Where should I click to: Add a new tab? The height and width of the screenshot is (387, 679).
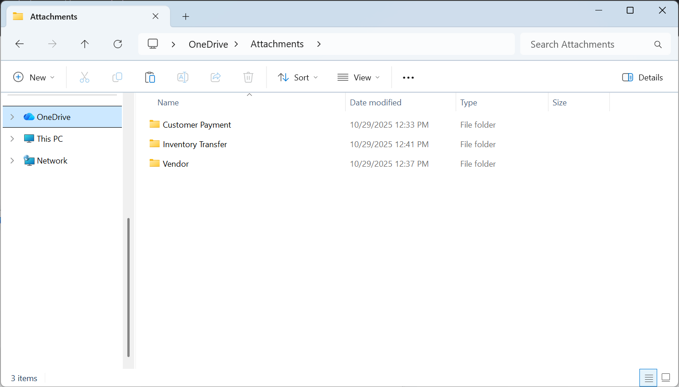(x=186, y=17)
